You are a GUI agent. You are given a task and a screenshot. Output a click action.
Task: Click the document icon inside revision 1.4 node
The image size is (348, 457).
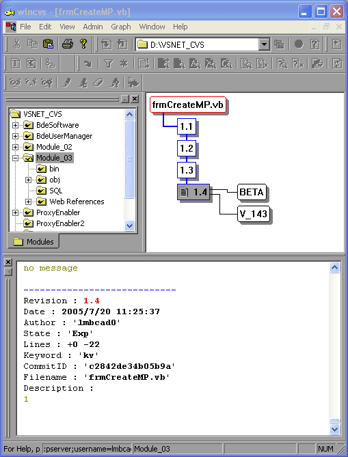click(184, 192)
